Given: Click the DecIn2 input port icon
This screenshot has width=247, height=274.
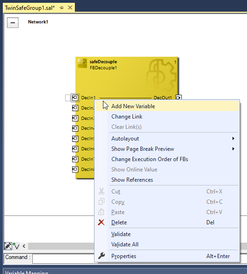Looking at the screenshot, I should (75, 108).
